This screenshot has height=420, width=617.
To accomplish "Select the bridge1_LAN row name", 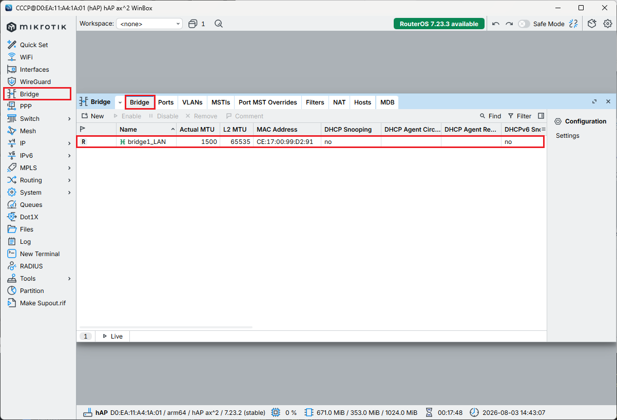I will [147, 142].
